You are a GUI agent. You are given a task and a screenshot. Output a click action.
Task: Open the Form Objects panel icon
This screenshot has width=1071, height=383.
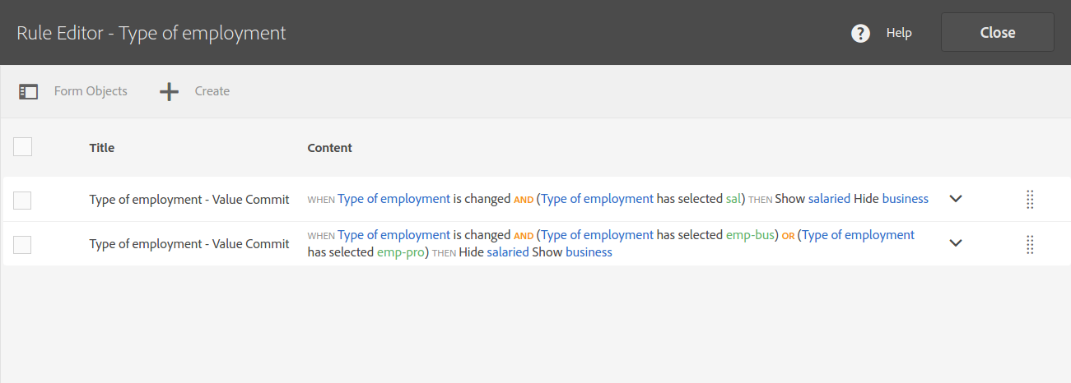[29, 91]
